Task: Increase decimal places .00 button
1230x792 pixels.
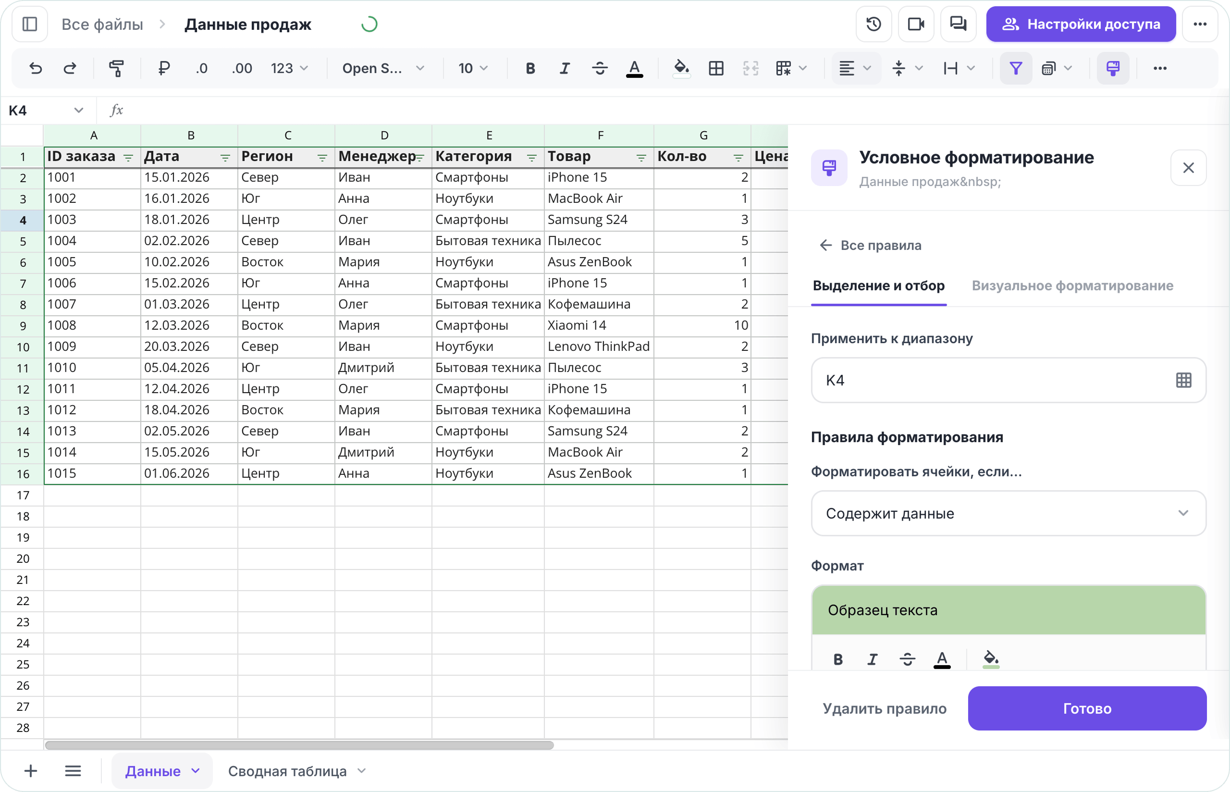Action: coord(242,68)
